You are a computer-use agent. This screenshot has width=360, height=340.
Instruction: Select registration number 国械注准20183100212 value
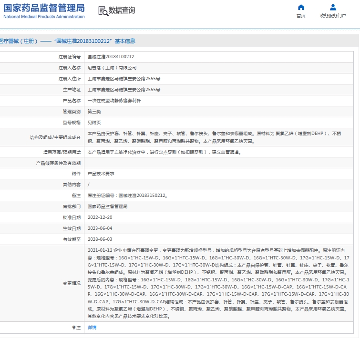[111, 57]
